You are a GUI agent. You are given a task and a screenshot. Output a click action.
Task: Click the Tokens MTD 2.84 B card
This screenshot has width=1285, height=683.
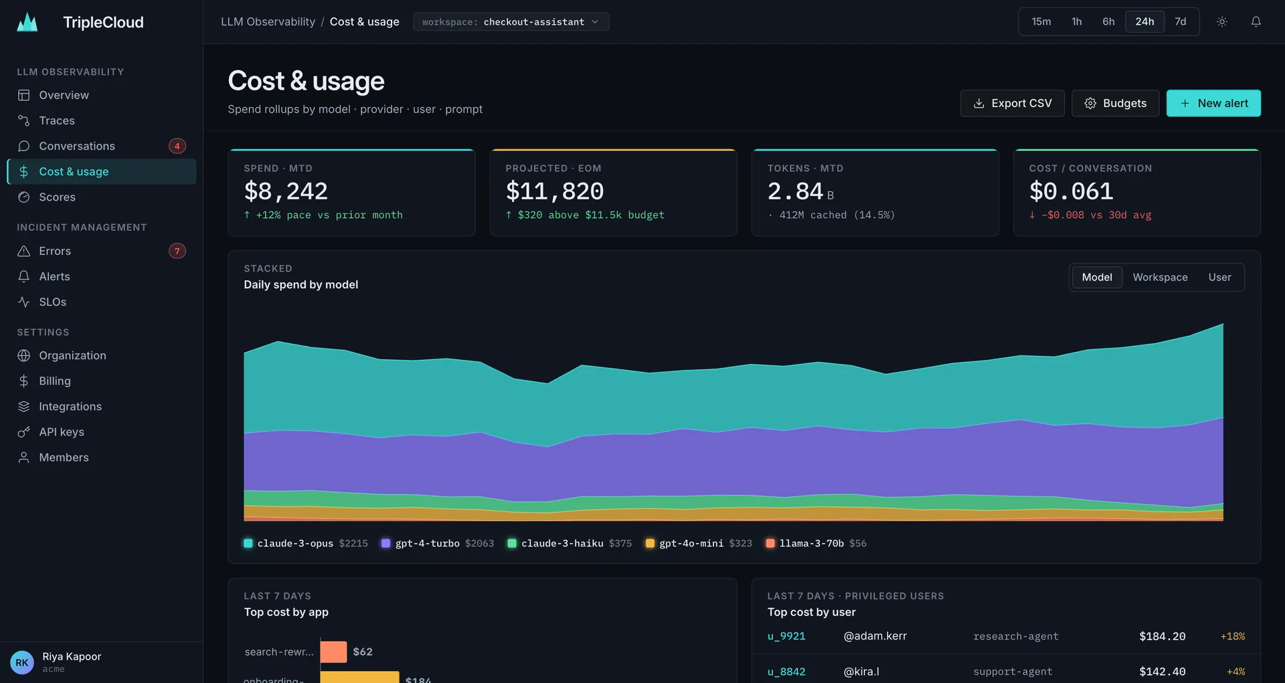(875, 193)
